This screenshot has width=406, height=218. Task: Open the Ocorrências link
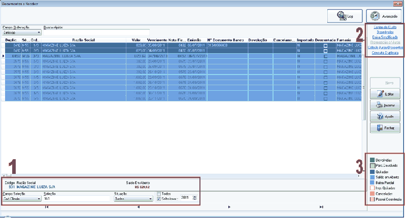(x=385, y=32)
